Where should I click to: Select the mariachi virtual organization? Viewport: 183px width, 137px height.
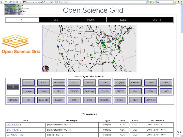(x=13, y=100)
